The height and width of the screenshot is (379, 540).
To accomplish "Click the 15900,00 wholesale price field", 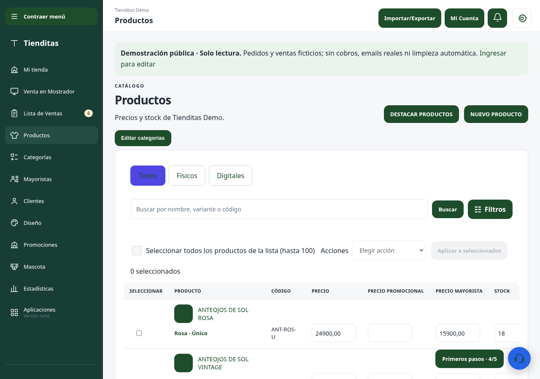I will coord(458,333).
